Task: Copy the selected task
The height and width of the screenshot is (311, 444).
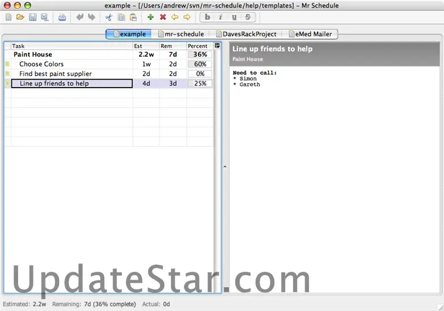Action: coord(121,17)
